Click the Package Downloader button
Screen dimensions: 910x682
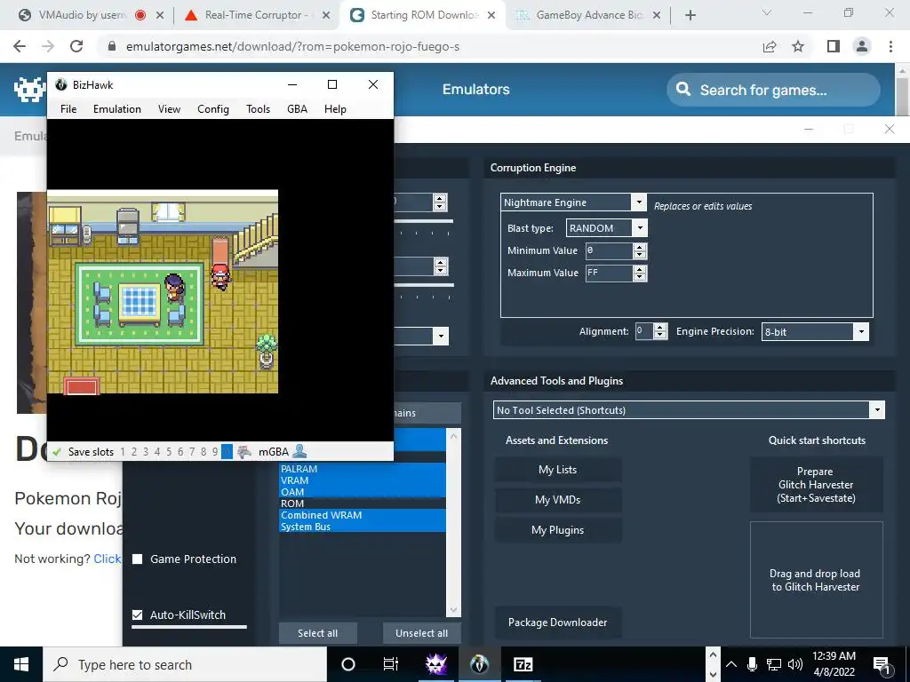tap(558, 623)
